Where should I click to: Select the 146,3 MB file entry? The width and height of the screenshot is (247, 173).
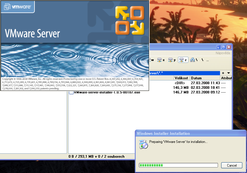pos(181,88)
